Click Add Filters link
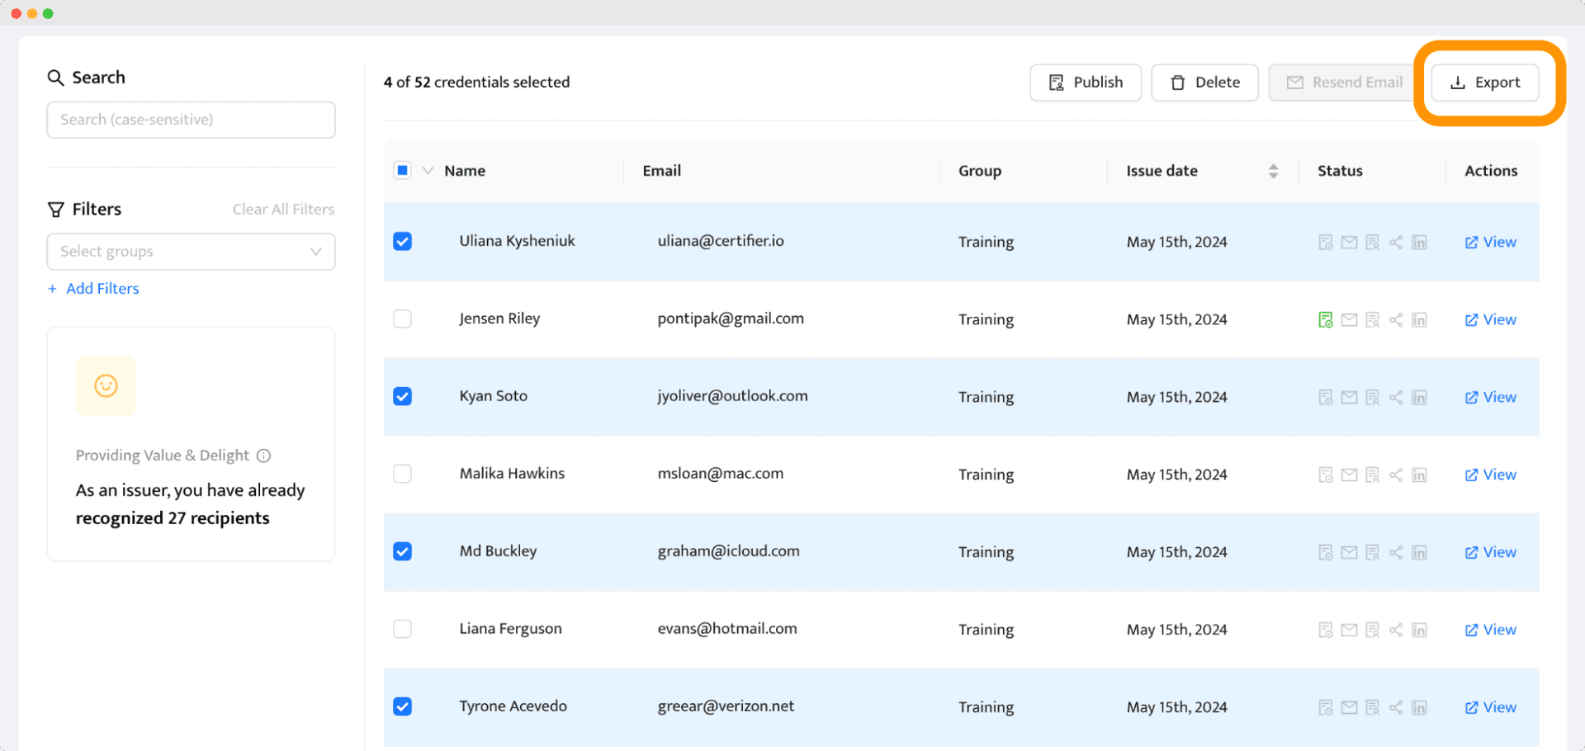The image size is (1585, 751). 93,289
